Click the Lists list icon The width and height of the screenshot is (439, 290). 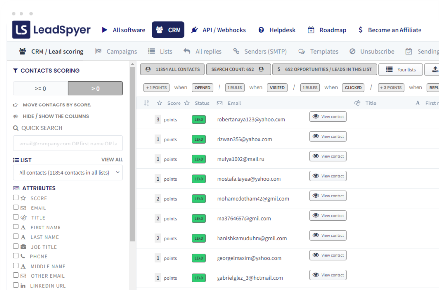(x=152, y=51)
